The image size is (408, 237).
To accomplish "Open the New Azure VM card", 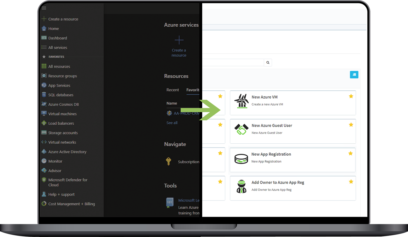I will 293,103.
